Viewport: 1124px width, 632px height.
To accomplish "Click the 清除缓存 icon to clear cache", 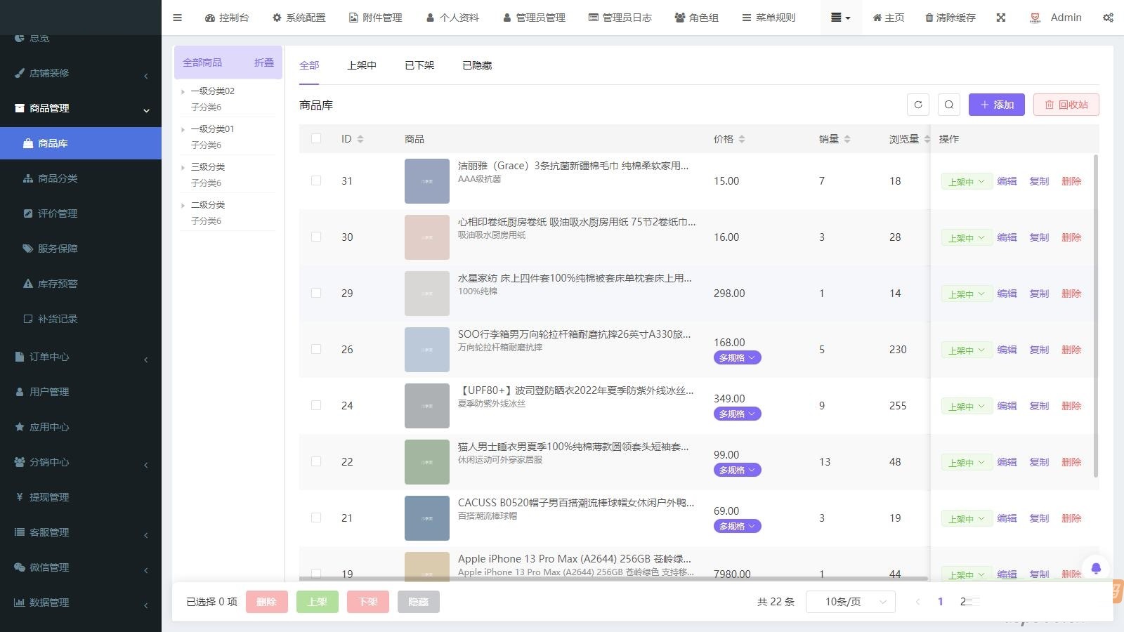I will click(950, 18).
